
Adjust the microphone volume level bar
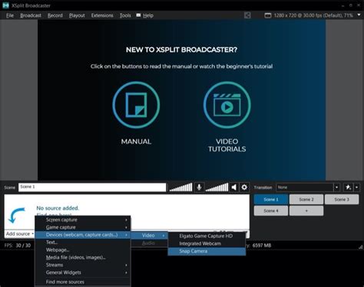click(180, 188)
